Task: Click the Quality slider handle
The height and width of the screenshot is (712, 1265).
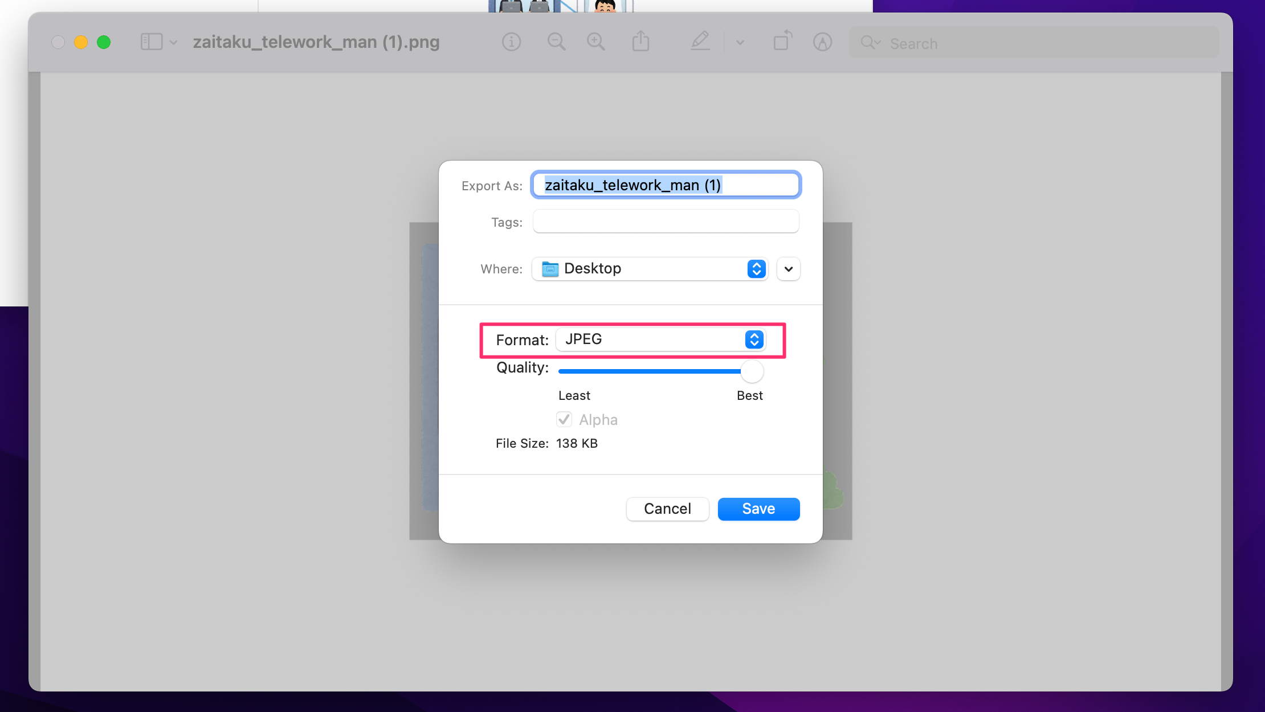Action: tap(752, 371)
